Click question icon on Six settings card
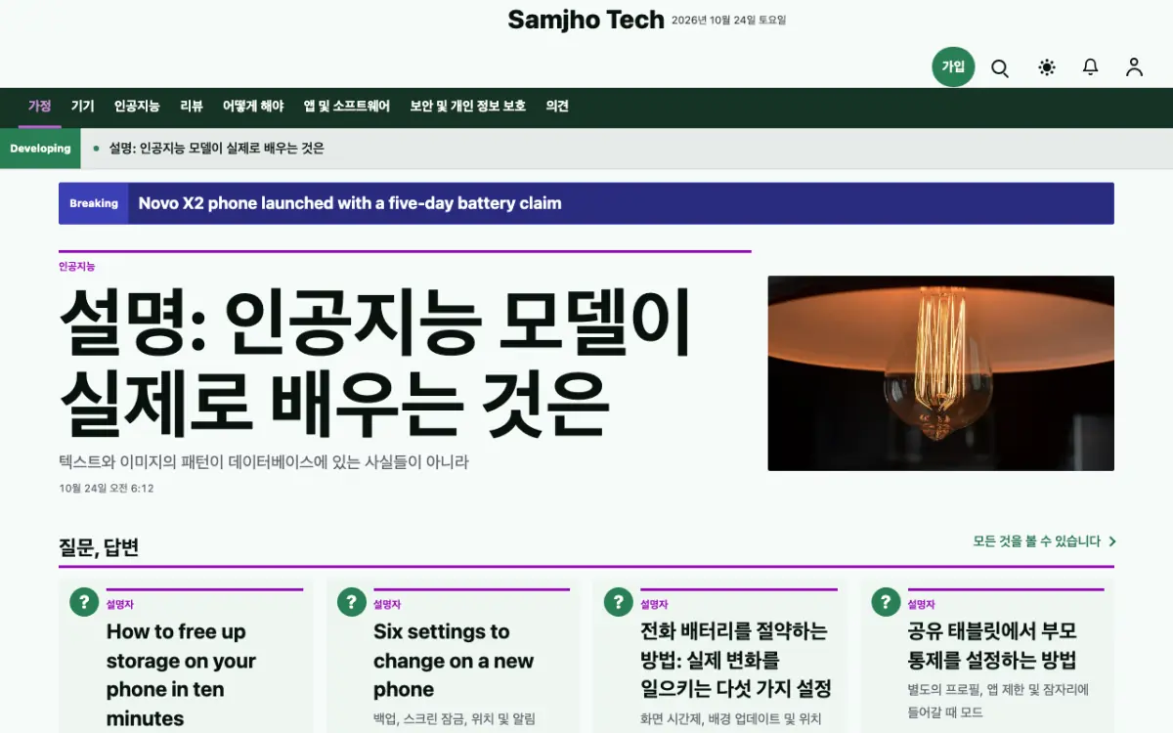 (351, 602)
